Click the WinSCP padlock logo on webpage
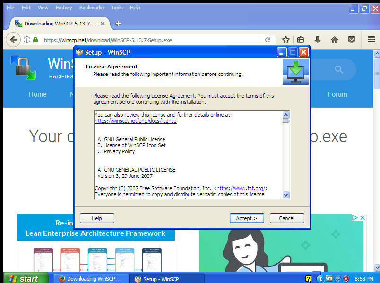This screenshot has width=380, height=283. (23, 67)
